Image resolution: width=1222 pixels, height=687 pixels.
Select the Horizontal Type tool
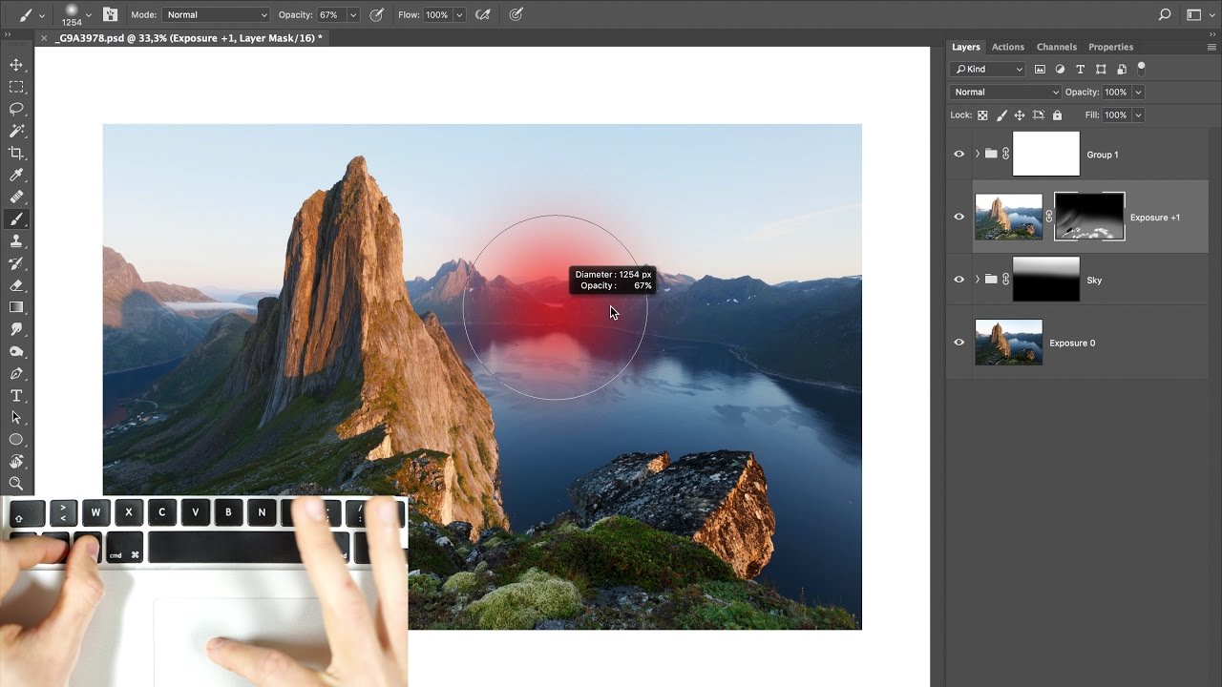[x=16, y=395]
